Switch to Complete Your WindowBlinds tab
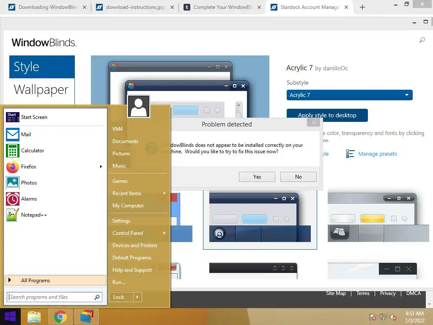The height and width of the screenshot is (325, 433). point(222,7)
